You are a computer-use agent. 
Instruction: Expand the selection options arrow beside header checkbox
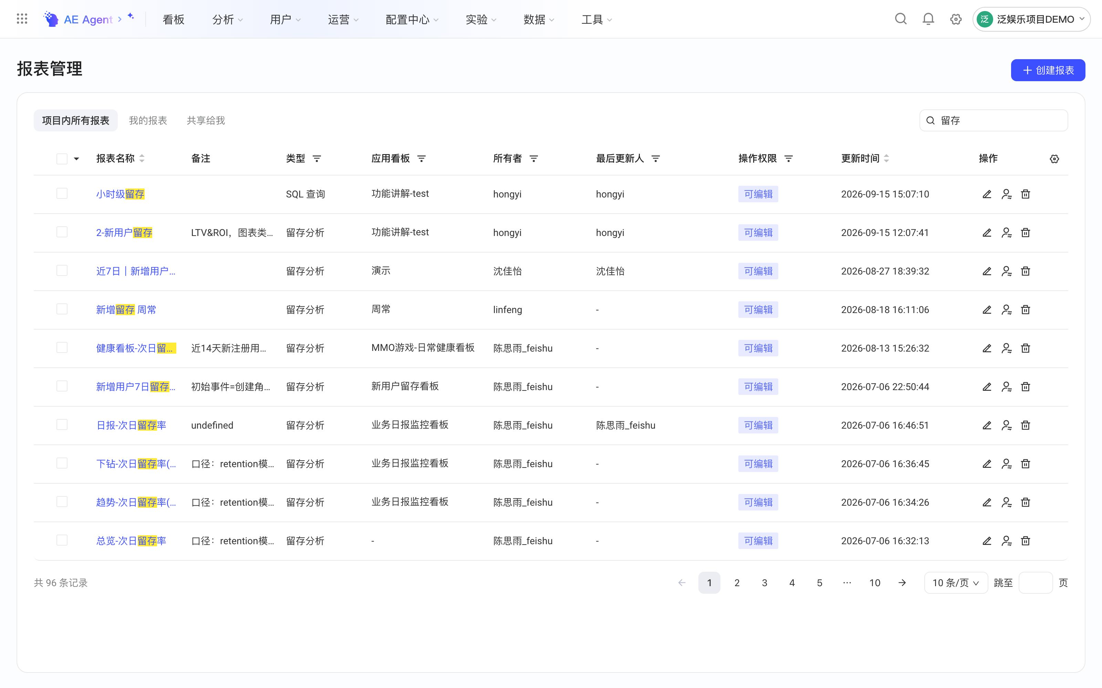tap(76, 159)
